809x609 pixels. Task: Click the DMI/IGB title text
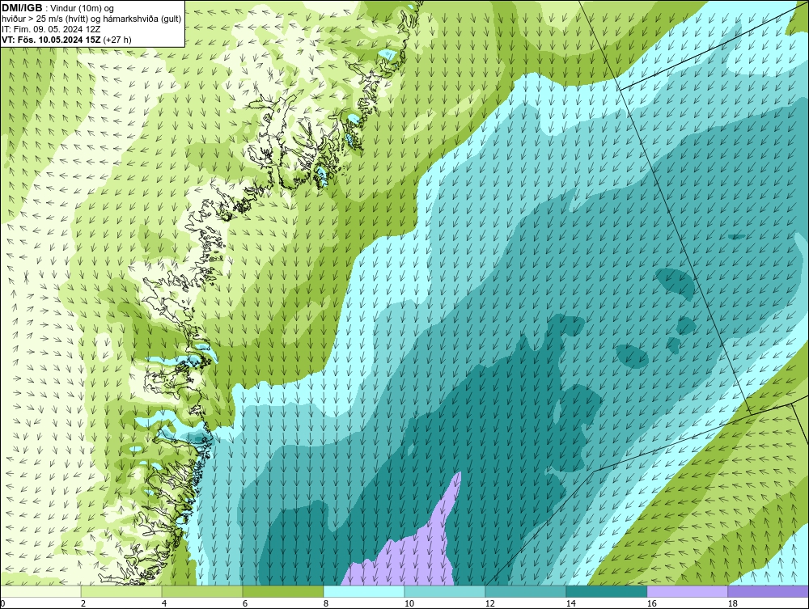click(x=22, y=8)
